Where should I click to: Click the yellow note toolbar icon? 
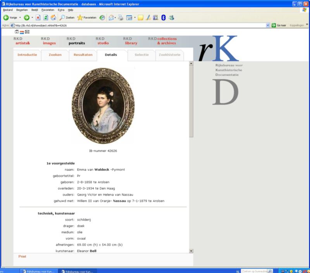pyautogui.click(x=141, y=17)
